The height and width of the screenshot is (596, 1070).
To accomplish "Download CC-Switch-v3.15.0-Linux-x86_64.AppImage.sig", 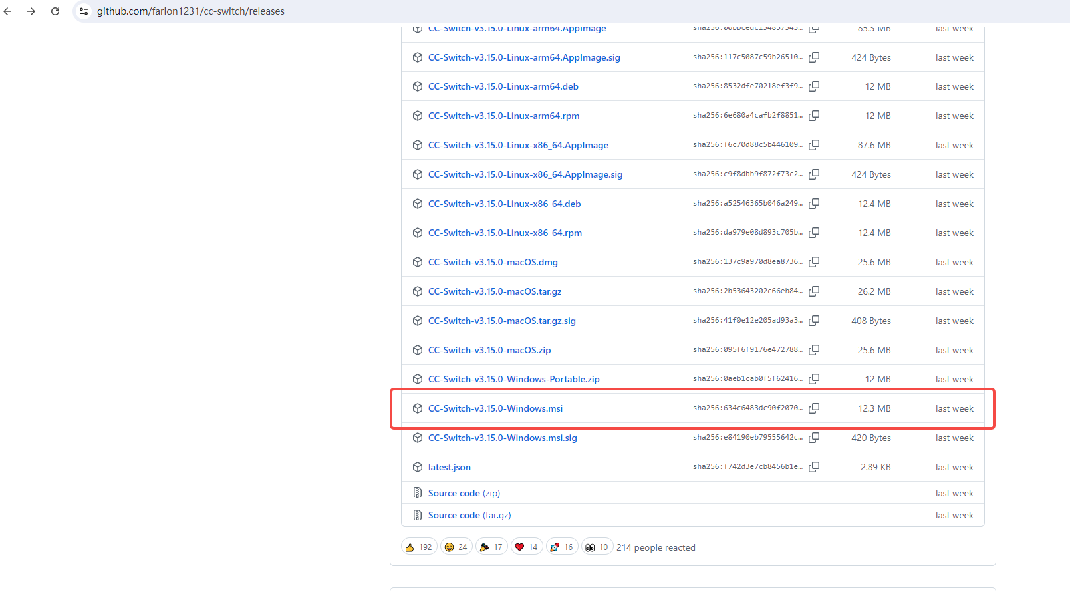I will (x=525, y=174).
